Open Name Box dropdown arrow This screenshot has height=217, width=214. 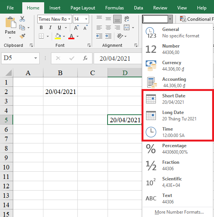[36, 58]
